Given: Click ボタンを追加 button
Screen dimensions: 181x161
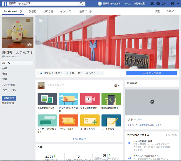Looking at the screenshot, I should [152, 73].
